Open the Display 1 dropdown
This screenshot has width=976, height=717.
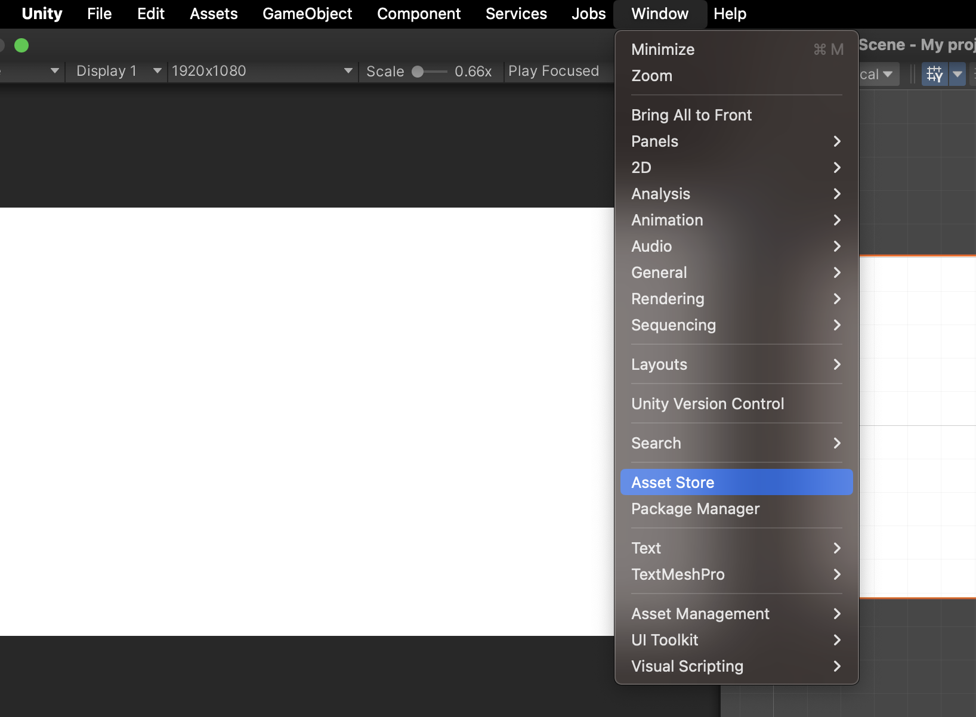click(x=116, y=71)
